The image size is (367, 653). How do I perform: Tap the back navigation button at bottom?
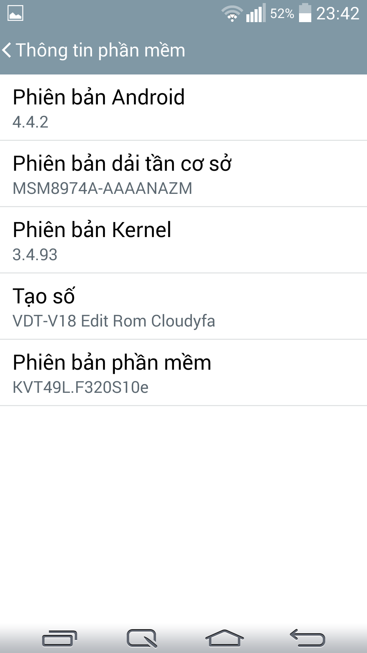[308, 638]
